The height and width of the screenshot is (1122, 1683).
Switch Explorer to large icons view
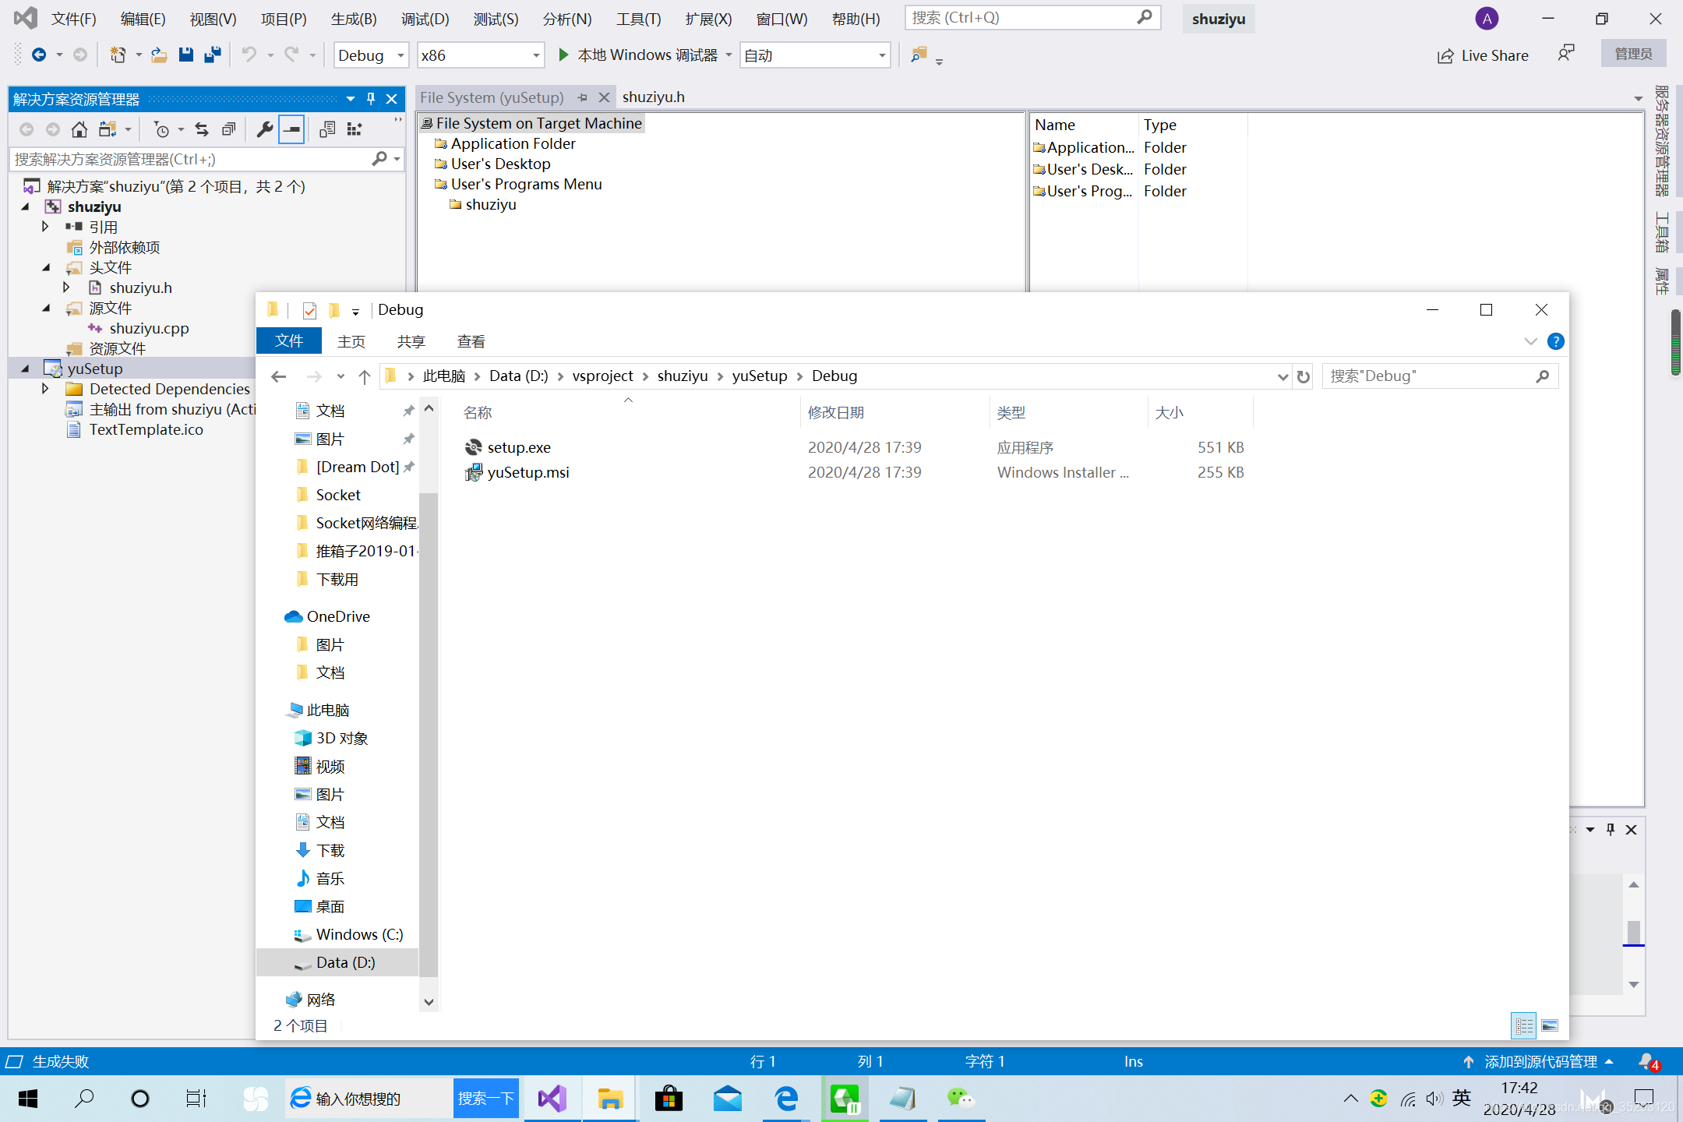coord(1550,1025)
